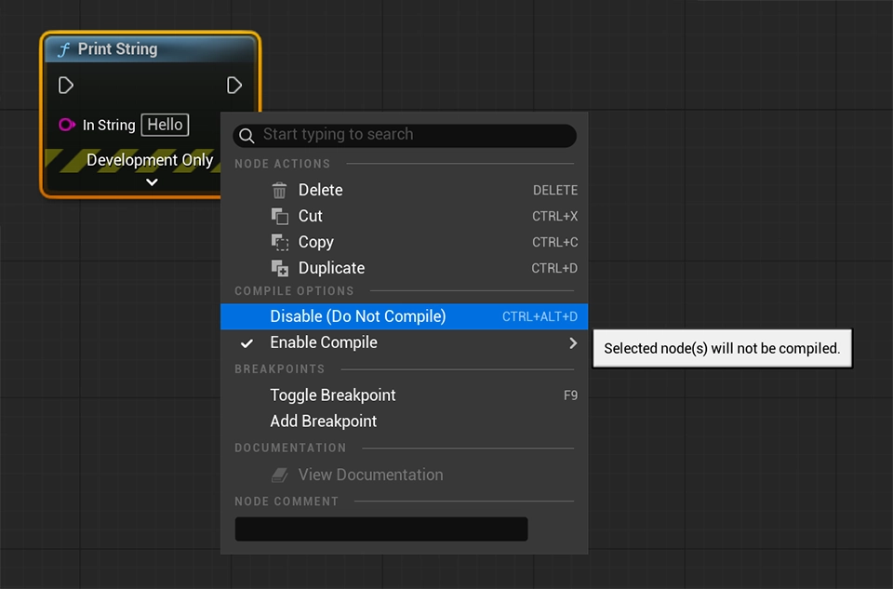Click the CTRL+ALT+D shortcut label
Screen dimensions: 893x589
coord(540,316)
